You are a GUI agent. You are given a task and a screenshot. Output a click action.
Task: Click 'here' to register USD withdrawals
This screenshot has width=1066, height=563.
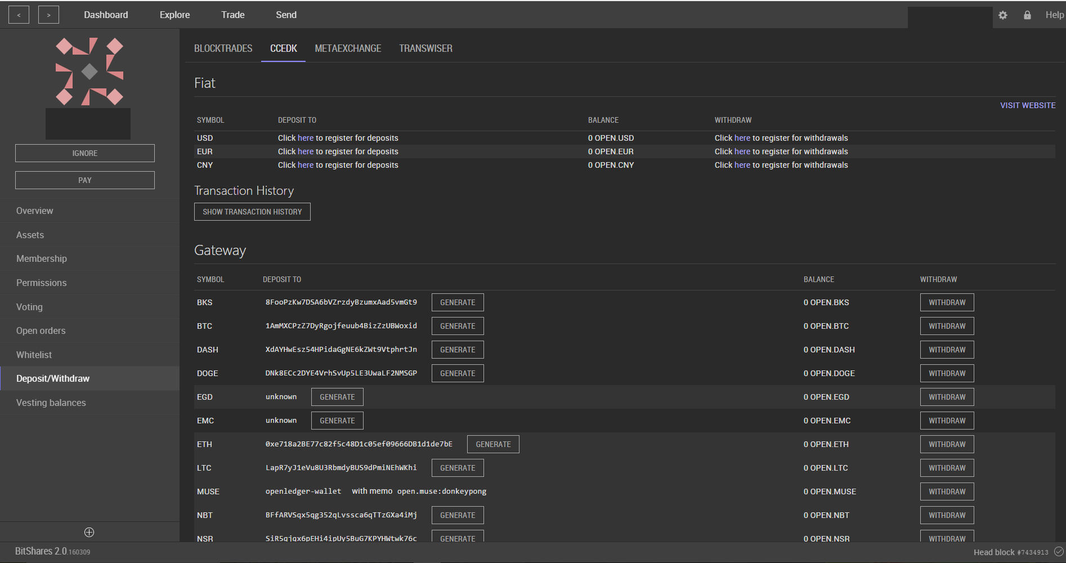click(x=742, y=138)
